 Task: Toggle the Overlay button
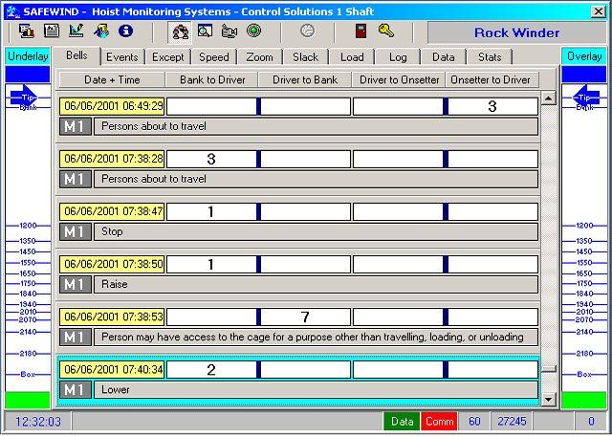[583, 56]
